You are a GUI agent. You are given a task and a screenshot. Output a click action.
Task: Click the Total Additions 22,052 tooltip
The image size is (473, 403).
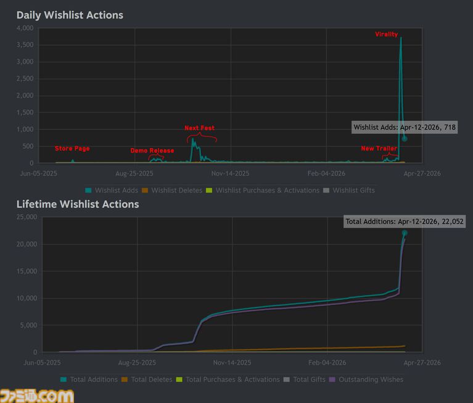pyautogui.click(x=405, y=221)
